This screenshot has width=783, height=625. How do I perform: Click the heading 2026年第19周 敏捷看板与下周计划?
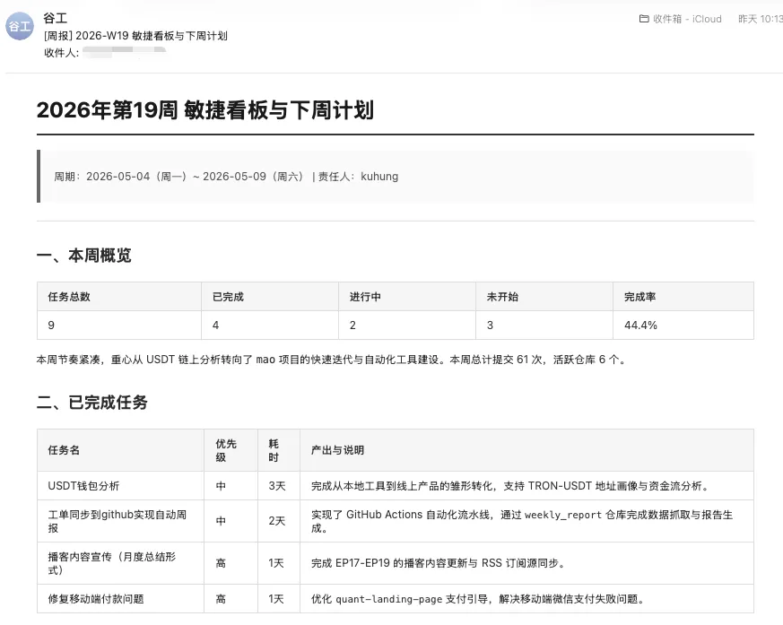(205, 109)
